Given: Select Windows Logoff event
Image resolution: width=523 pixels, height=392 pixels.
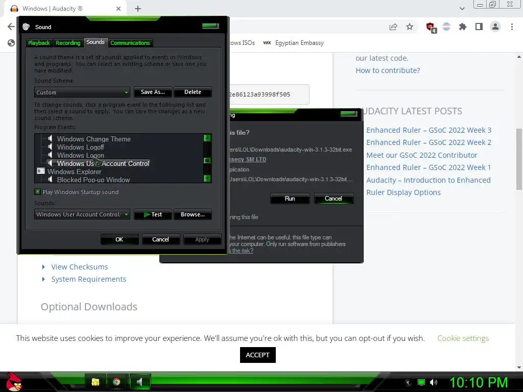Looking at the screenshot, I should coord(80,147).
